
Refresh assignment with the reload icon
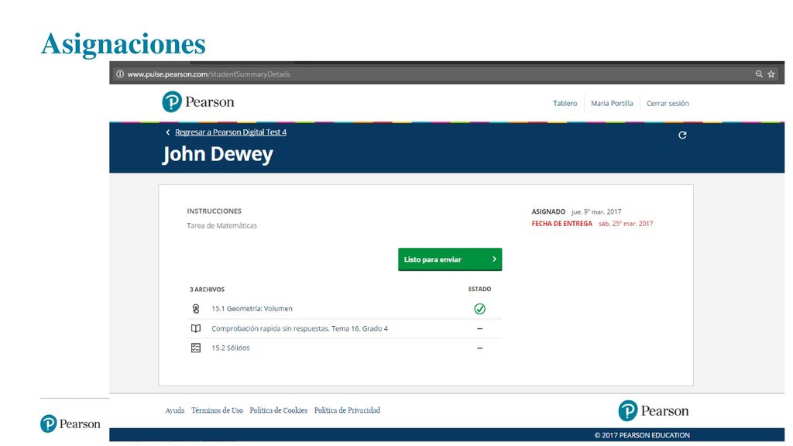(682, 135)
